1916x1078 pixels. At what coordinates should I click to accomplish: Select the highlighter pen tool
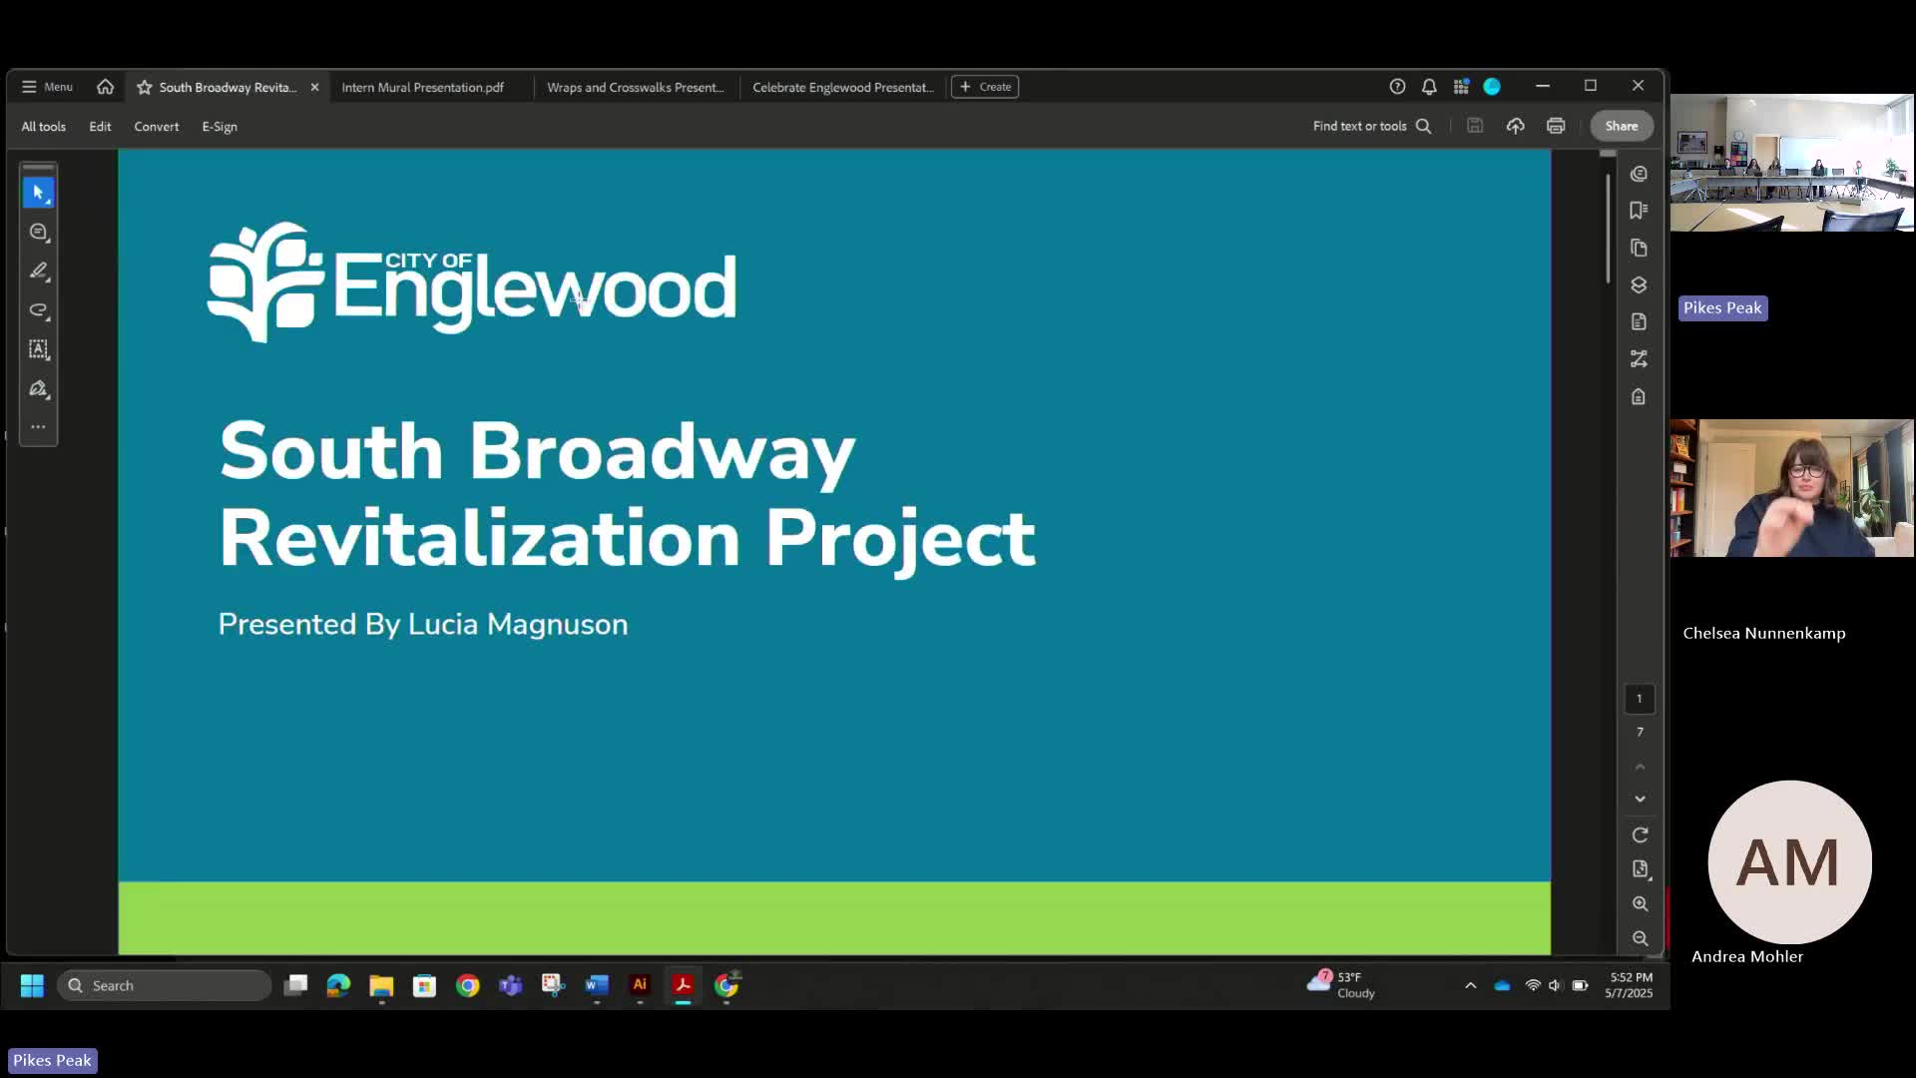tap(38, 270)
